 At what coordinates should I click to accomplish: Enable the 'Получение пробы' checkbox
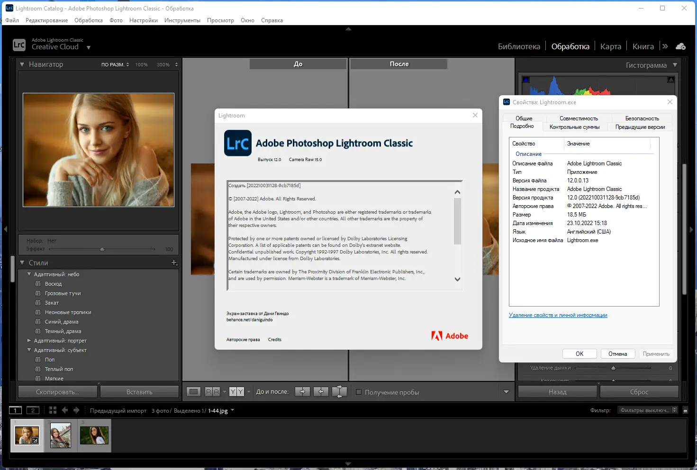tap(359, 392)
